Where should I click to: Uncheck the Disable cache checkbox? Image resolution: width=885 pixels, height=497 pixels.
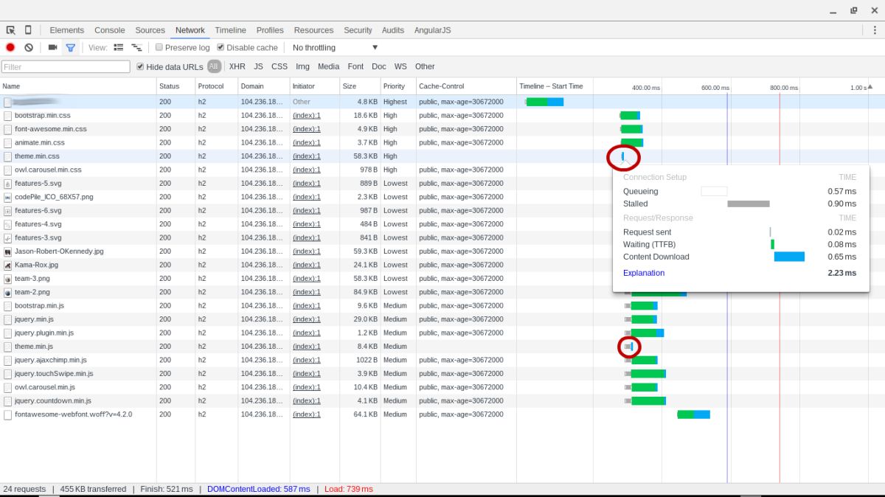coord(221,47)
